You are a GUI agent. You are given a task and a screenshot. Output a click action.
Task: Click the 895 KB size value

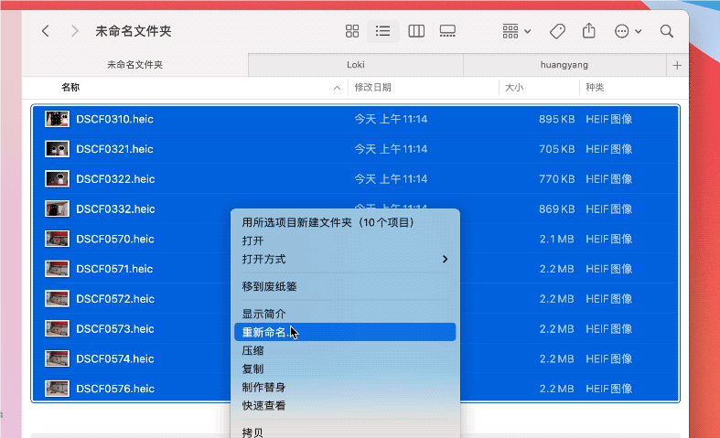(x=556, y=120)
